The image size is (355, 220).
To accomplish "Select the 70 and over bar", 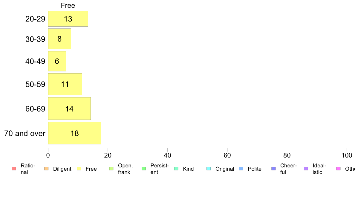I will point(74,133).
